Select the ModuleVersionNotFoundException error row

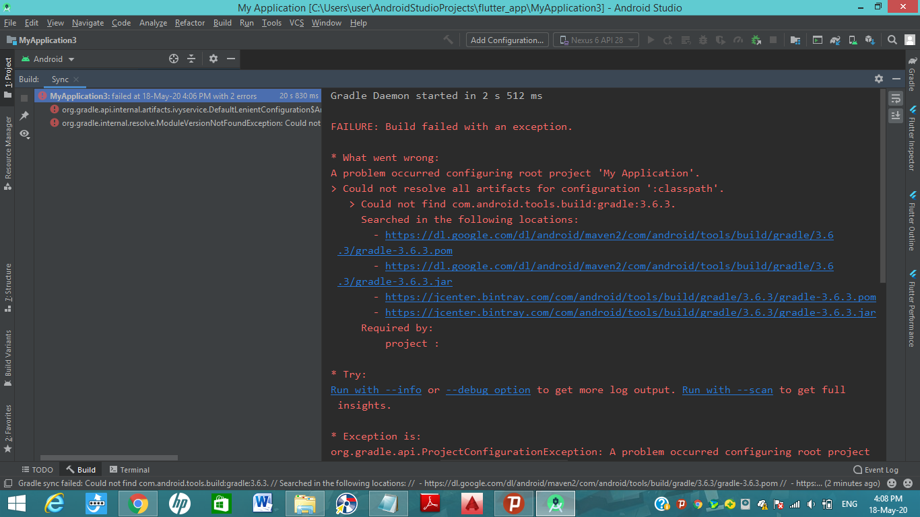(178, 123)
